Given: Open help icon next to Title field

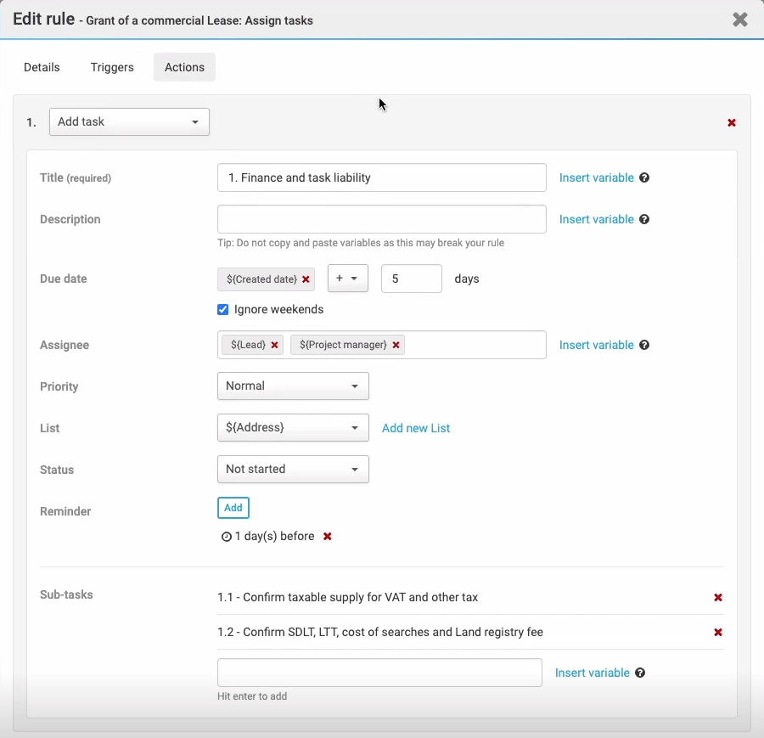Looking at the screenshot, I should (x=644, y=178).
